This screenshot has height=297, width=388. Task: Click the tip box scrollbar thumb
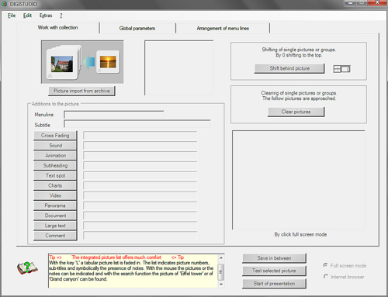(221, 272)
